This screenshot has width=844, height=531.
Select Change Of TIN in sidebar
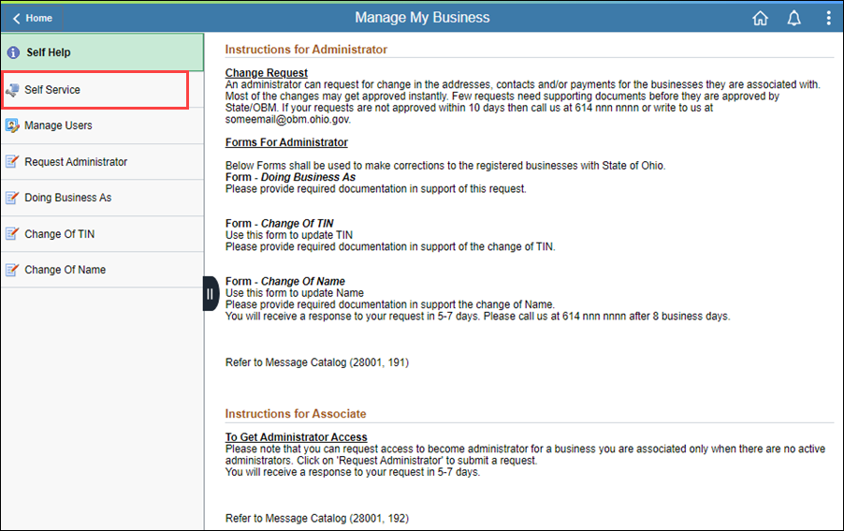[59, 234]
